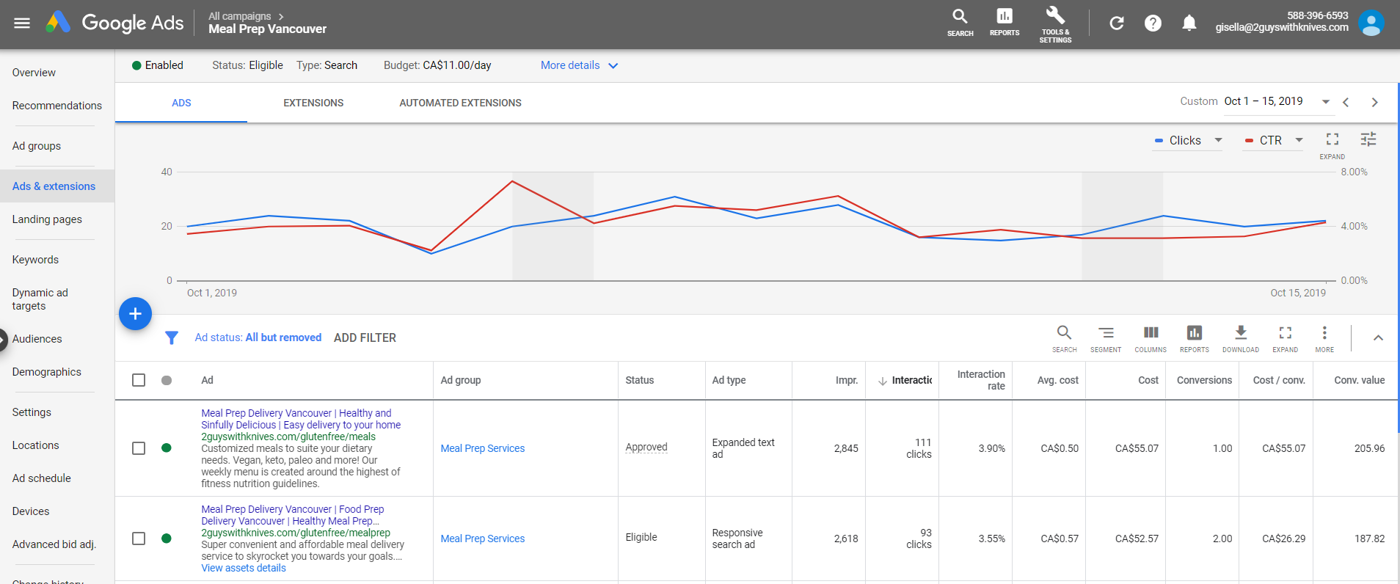The width and height of the screenshot is (1400, 584).
Task: Expand the More details dropdown
Action: [x=579, y=65]
